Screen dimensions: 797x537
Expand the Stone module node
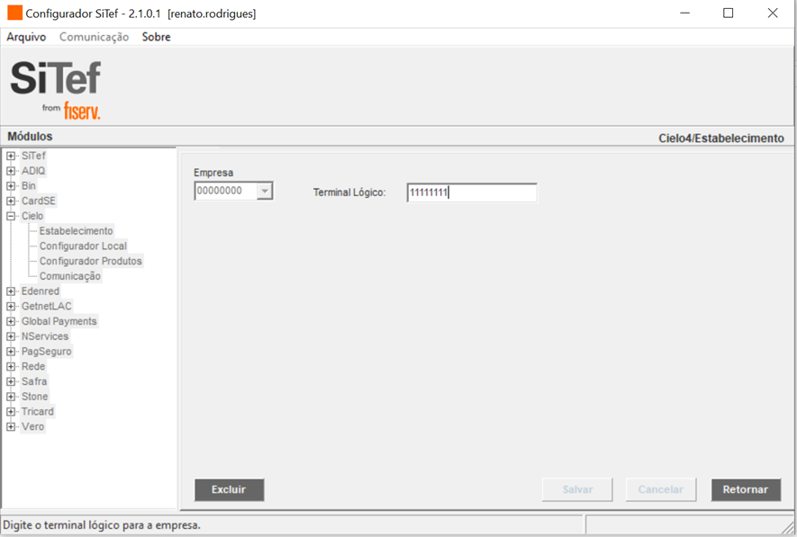tap(11, 397)
